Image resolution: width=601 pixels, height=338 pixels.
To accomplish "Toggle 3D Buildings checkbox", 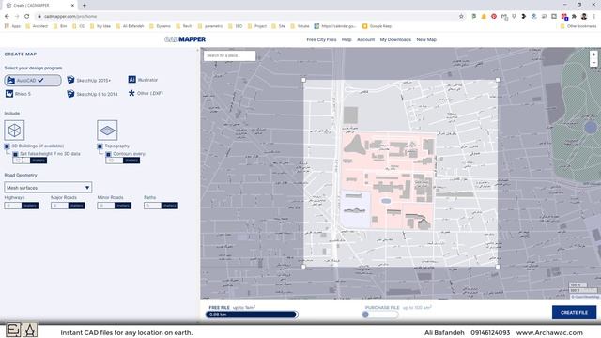I will click(7, 146).
